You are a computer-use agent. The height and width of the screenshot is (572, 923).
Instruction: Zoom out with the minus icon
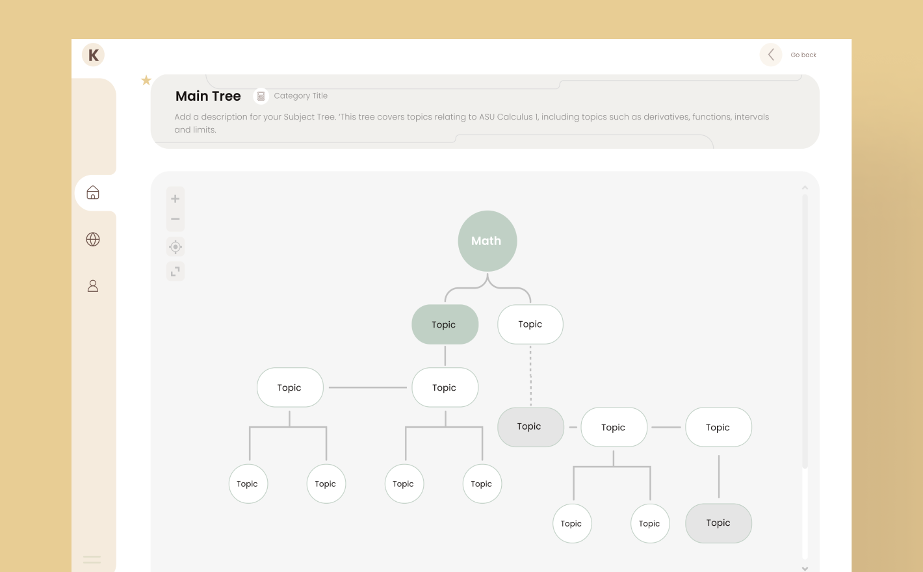pyautogui.click(x=175, y=219)
